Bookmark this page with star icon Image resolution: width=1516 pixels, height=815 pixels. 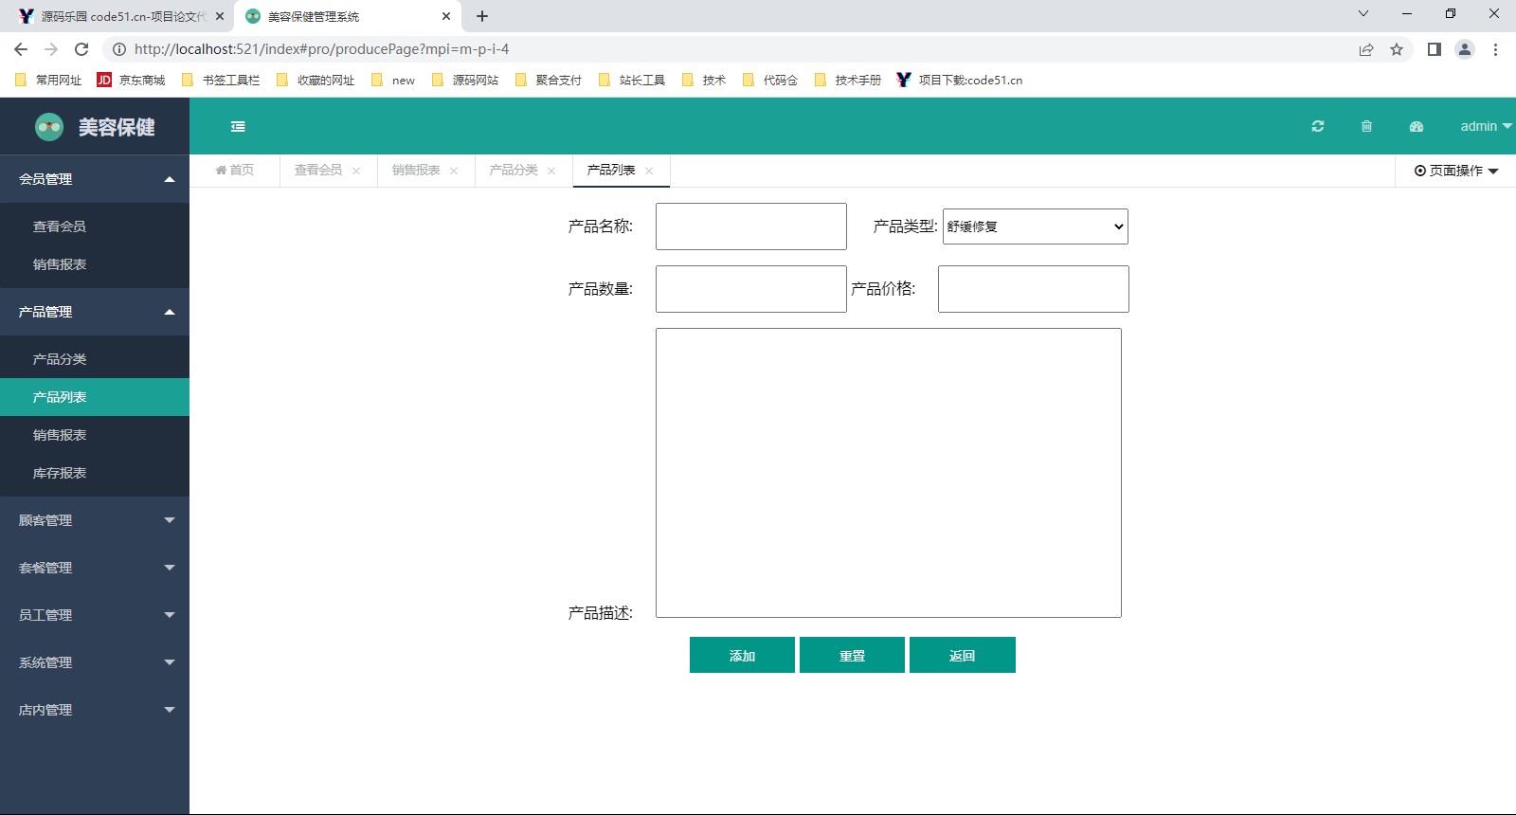pos(1397,49)
